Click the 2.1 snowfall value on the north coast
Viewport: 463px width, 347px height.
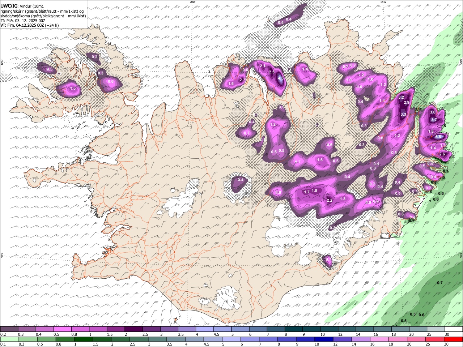click(263, 66)
